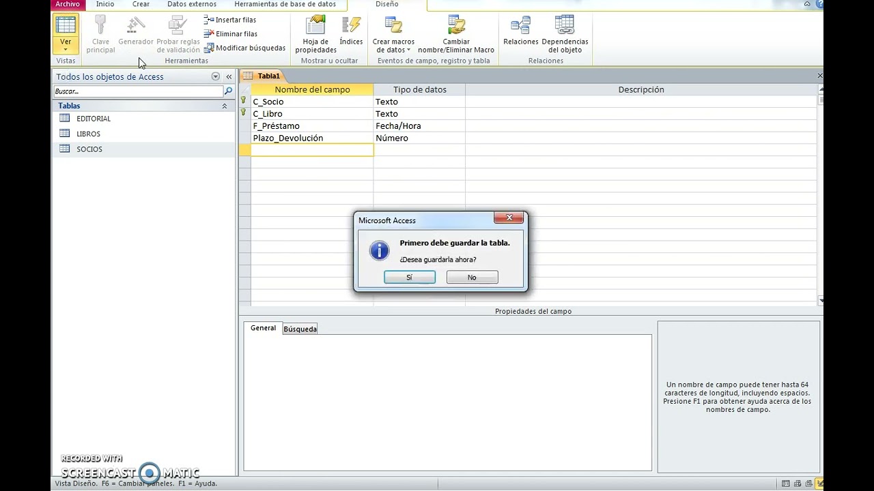
Task: Open the Datos externos tab
Action: tap(192, 4)
